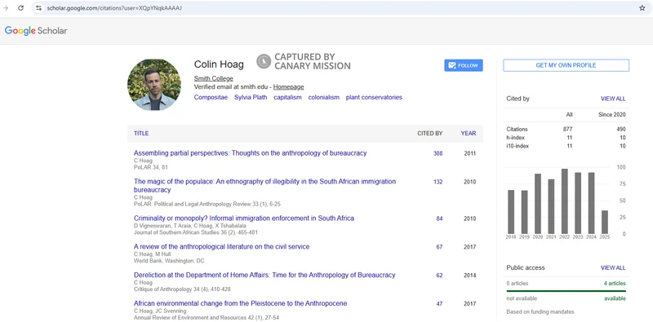The image size is (653, 322).
Task: Sort publications by Year column header
Action: tap(468, 134)
